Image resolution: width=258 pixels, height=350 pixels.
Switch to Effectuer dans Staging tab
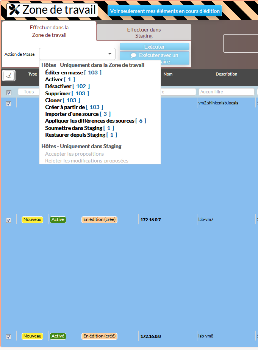144,33
